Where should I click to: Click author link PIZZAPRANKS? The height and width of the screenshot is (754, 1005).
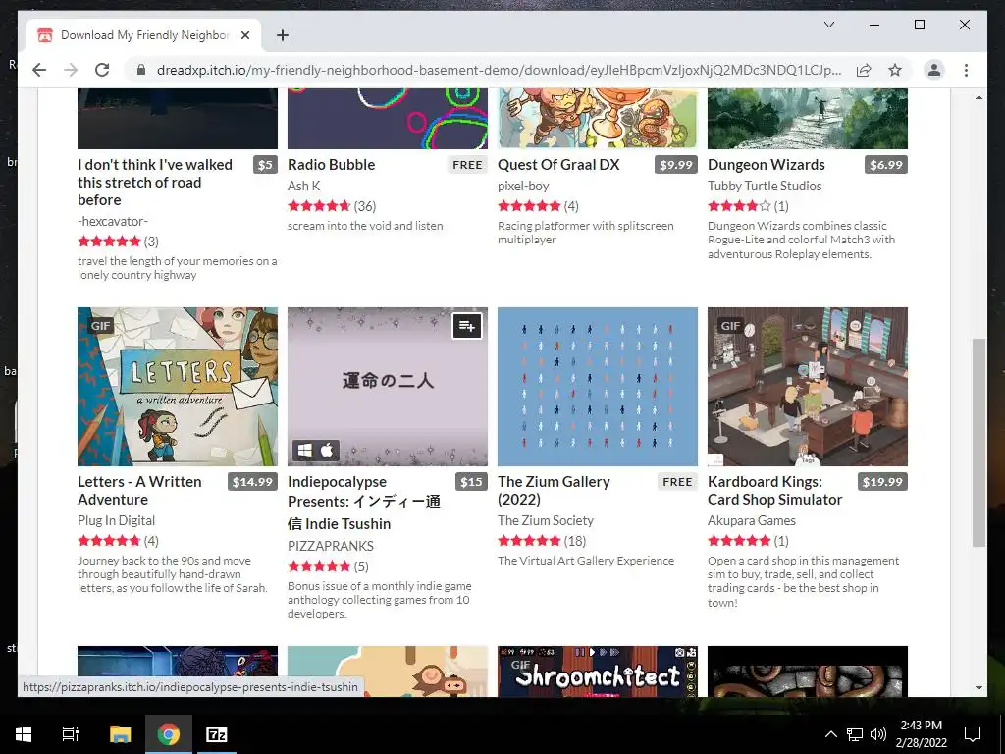click(331, 546)
